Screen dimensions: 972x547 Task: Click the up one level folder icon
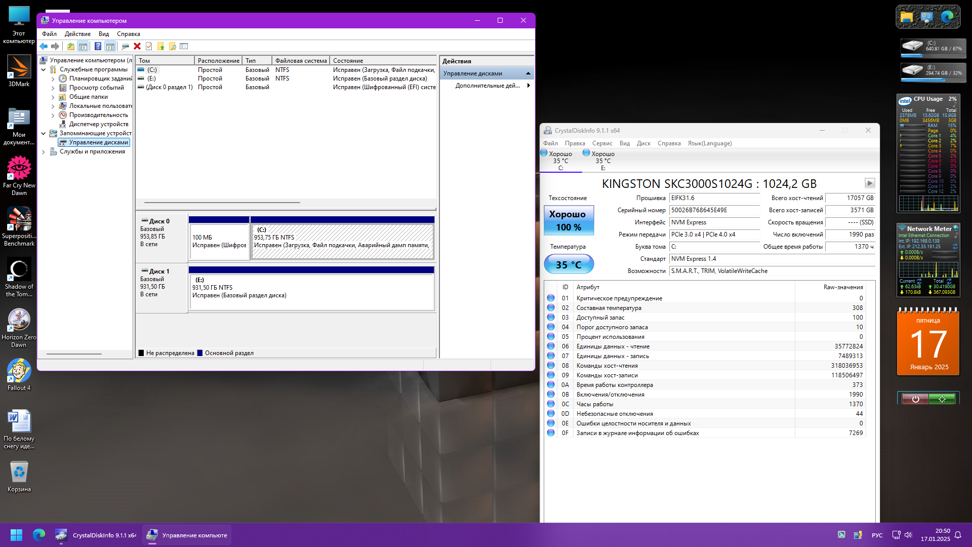70,46
